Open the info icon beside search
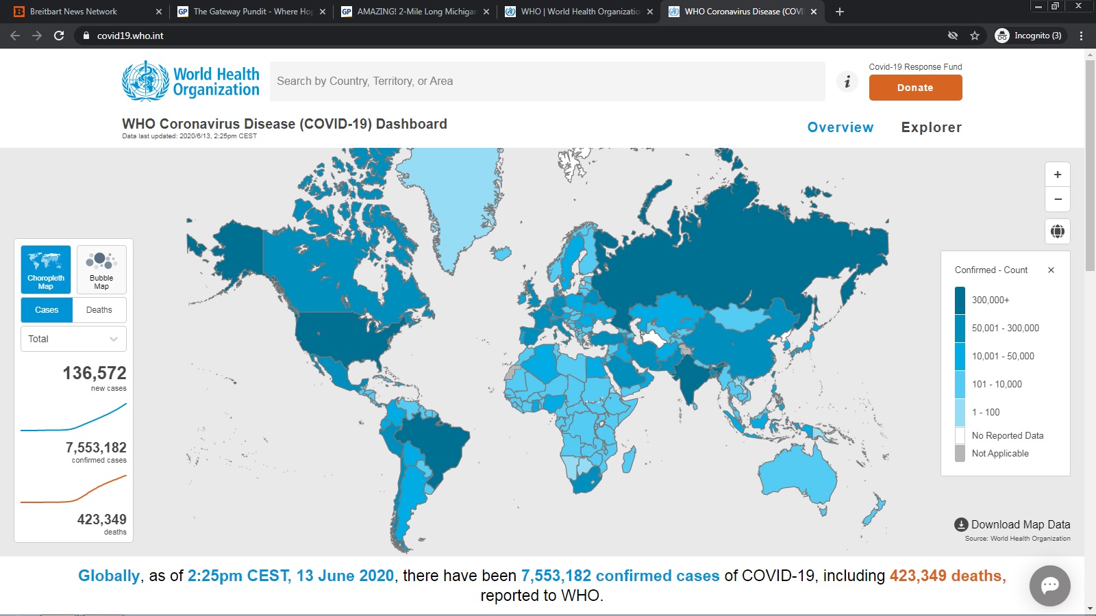This screenshot has width=1096, height=616. point(847,81)
